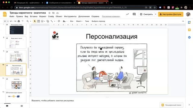Open the Вид menu

[x=26, y=16]
